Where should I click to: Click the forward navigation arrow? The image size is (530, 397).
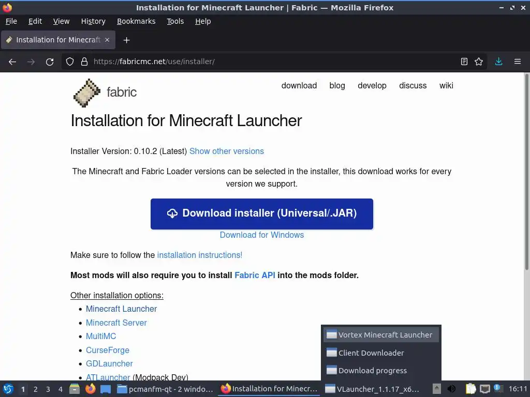pos(31,62)
